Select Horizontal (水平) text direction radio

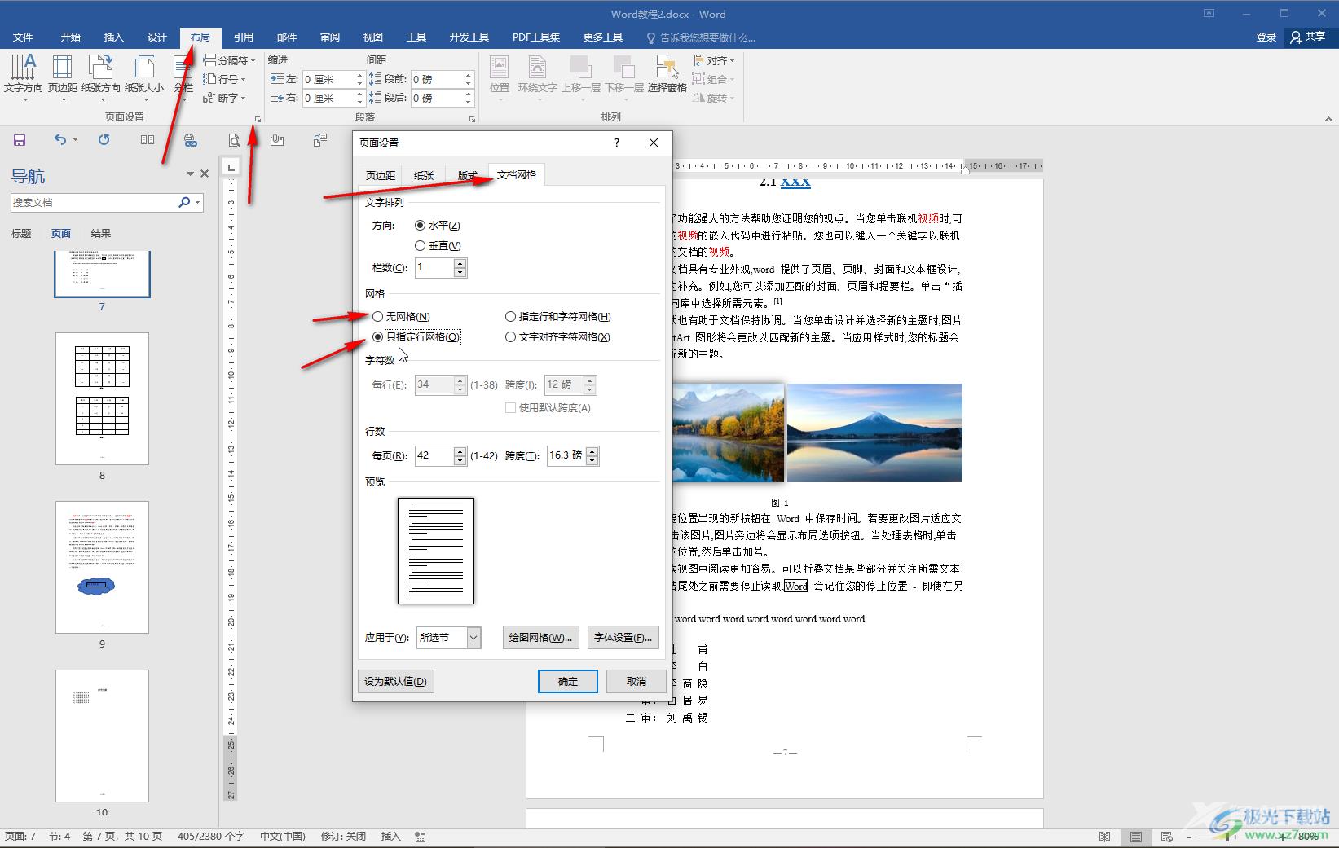(x=420, y=226)
